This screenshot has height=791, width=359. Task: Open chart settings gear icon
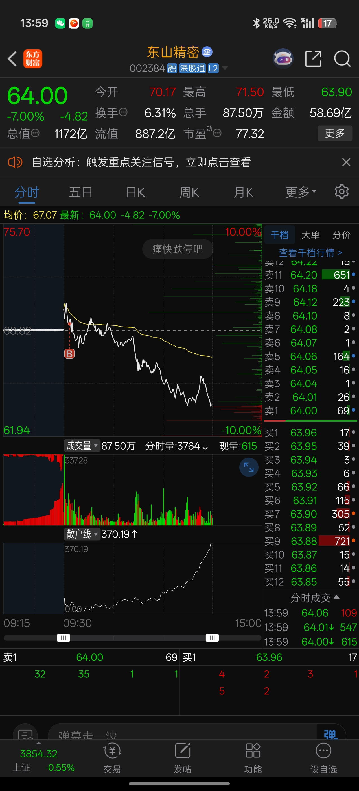pyautogui.click(x=342, y=192)
